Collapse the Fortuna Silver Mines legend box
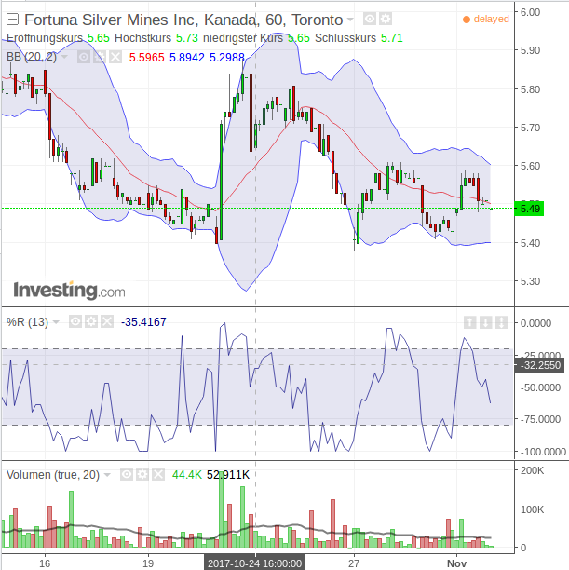 click(x=12, y=20)
